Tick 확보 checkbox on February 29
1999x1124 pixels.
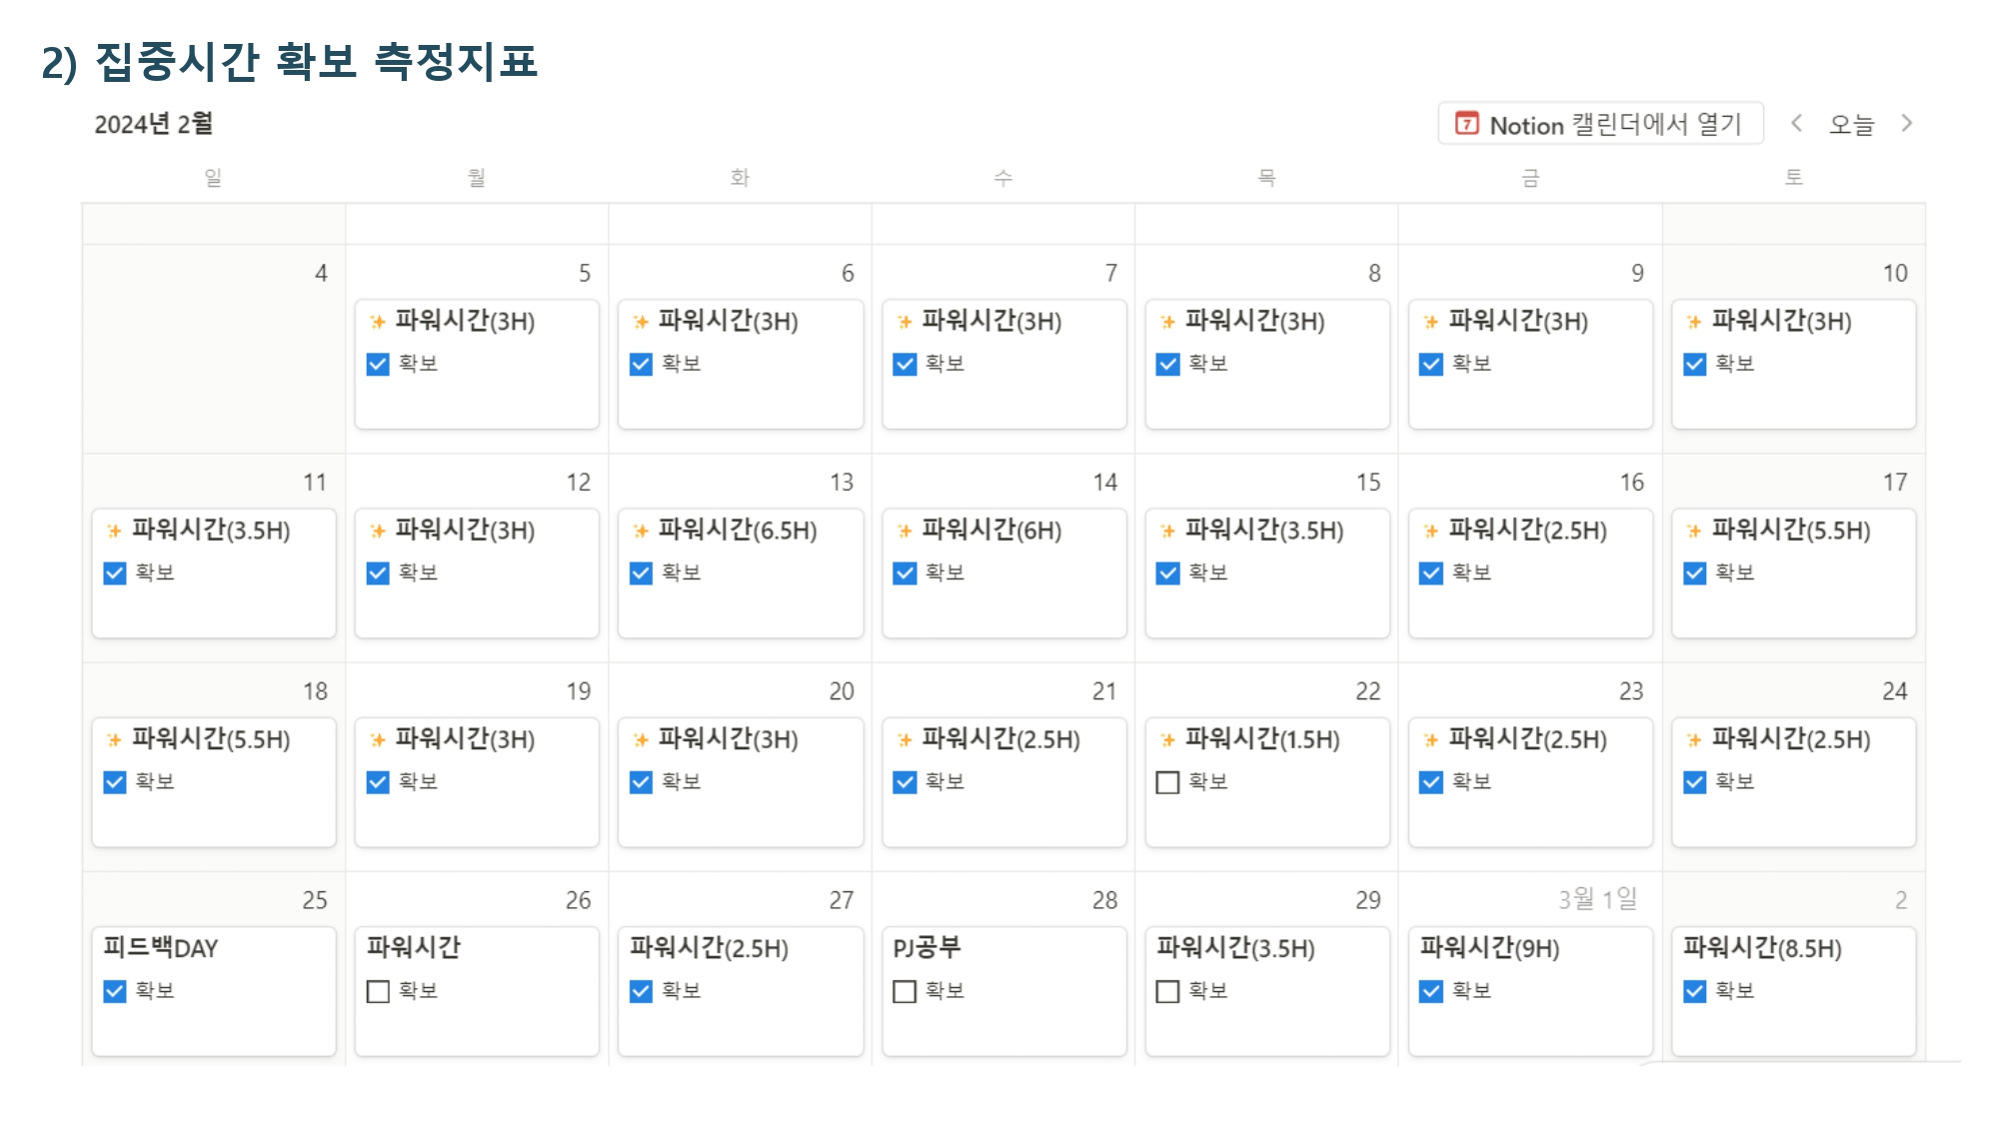coord(1167,991)
